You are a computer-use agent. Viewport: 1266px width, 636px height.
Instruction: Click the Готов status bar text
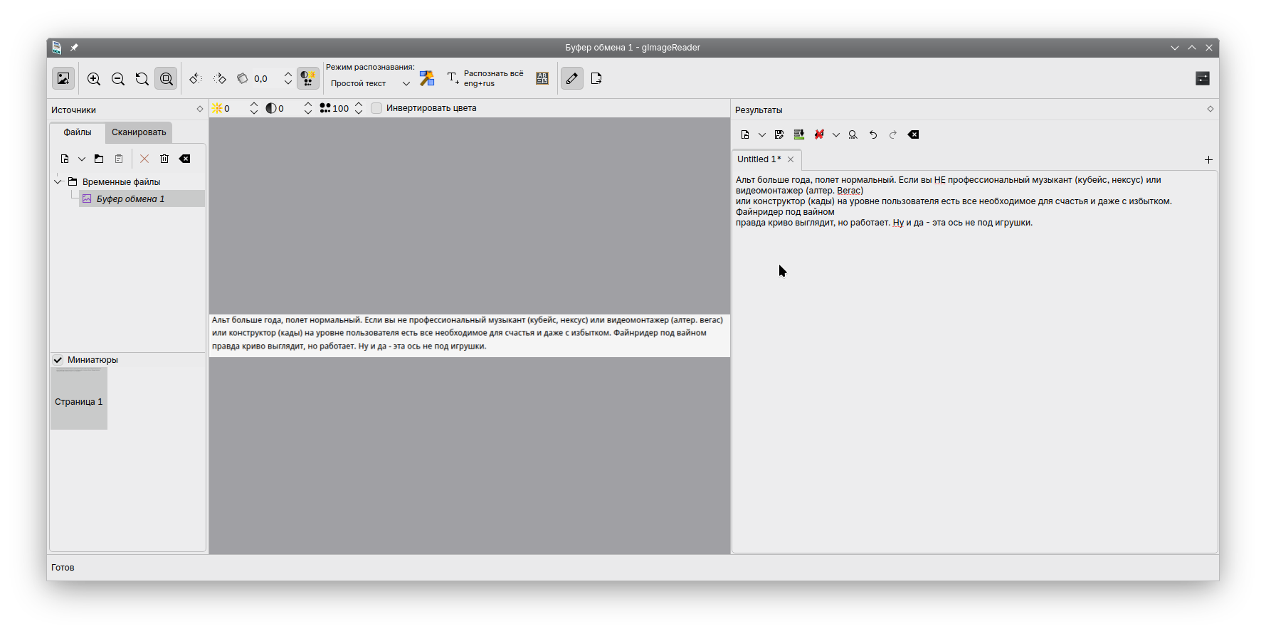63,568
